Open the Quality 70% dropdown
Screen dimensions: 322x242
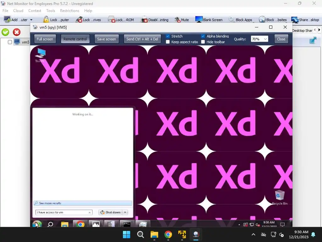point(259,39)
